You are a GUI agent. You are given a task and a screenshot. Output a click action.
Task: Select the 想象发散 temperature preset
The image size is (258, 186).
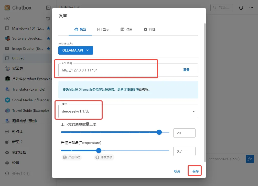click(x=104, y=157)
